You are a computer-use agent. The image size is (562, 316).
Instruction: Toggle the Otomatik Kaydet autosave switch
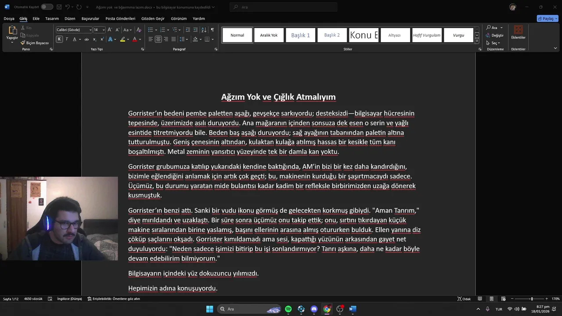47,7
